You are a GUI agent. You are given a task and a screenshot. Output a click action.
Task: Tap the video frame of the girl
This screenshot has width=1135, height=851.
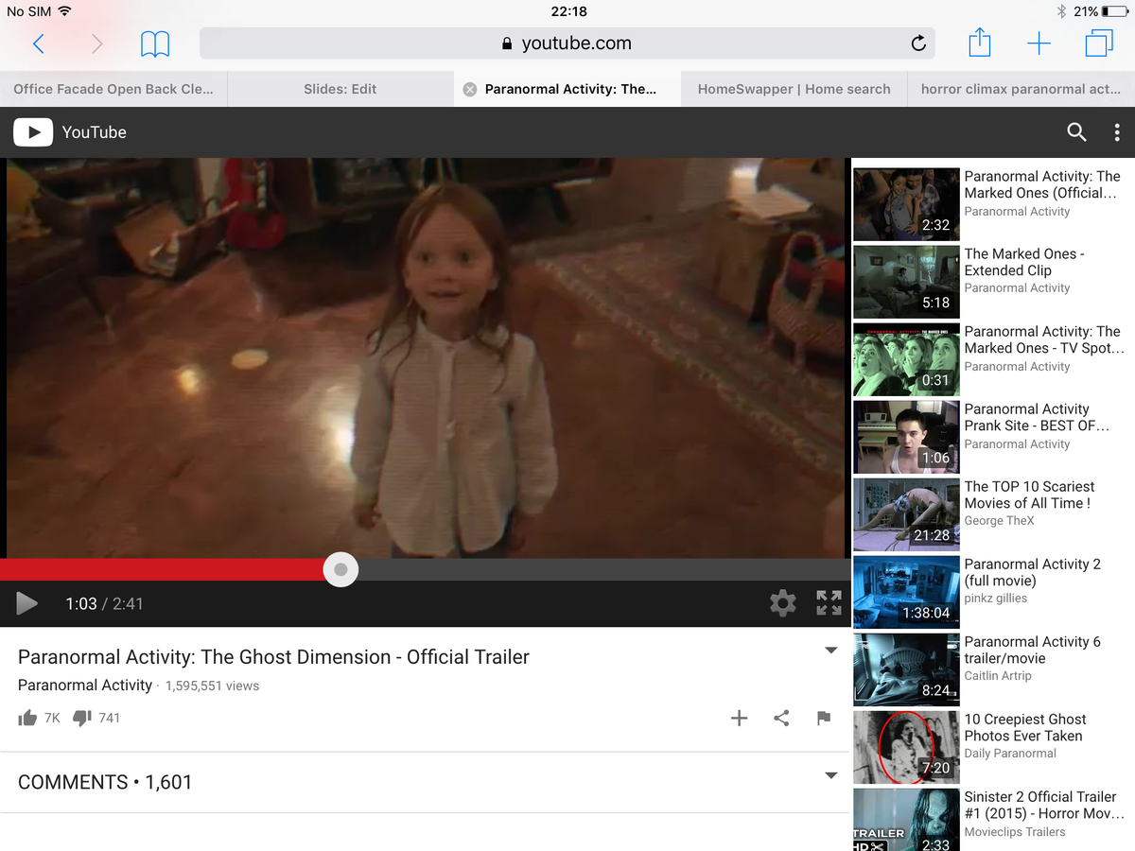tap(426, 357)
